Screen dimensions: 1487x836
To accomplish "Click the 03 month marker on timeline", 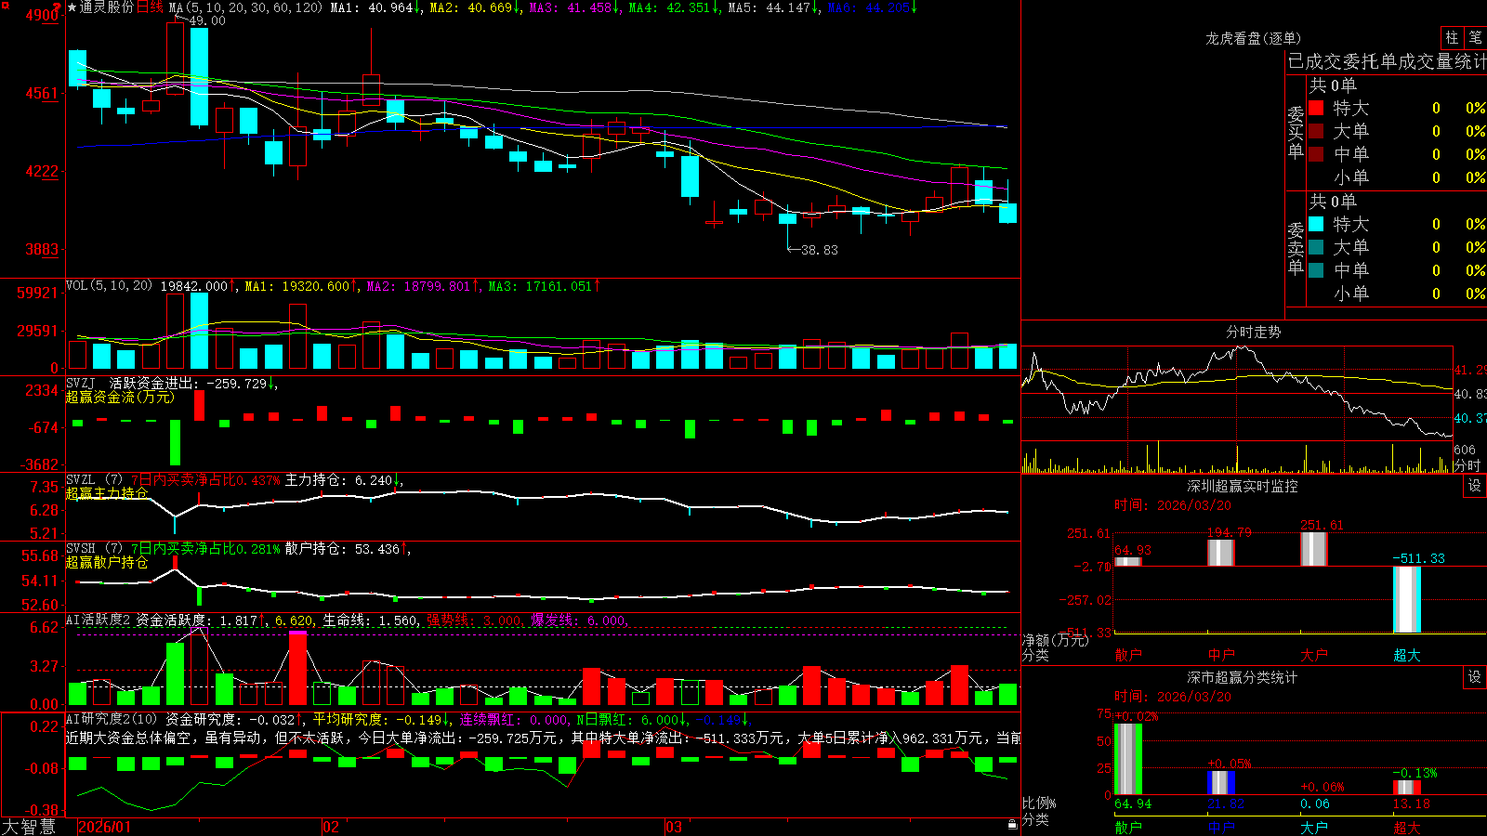I will tap(674, 827).
